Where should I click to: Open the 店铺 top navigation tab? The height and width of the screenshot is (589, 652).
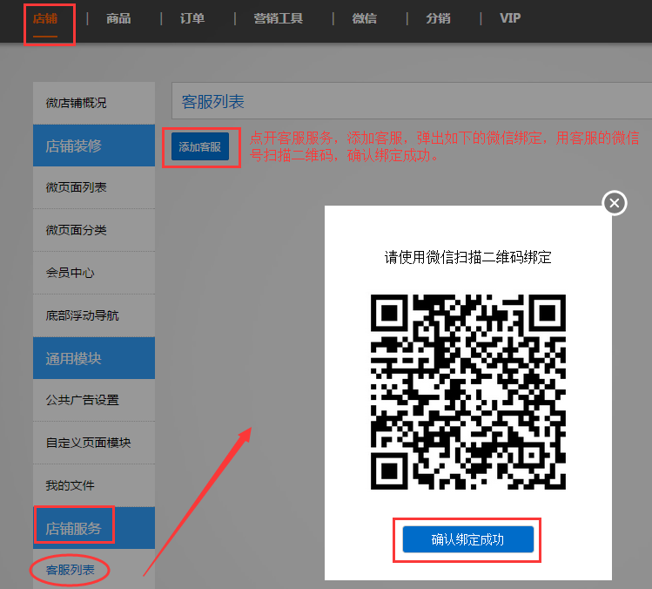tap(45, 18)
